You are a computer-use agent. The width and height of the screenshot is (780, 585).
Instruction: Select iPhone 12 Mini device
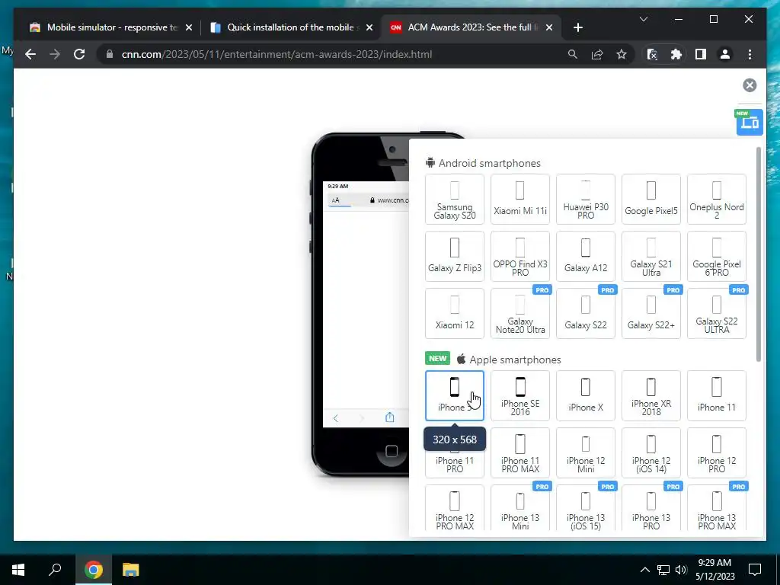pyautogui.click(x=586, y=453)
